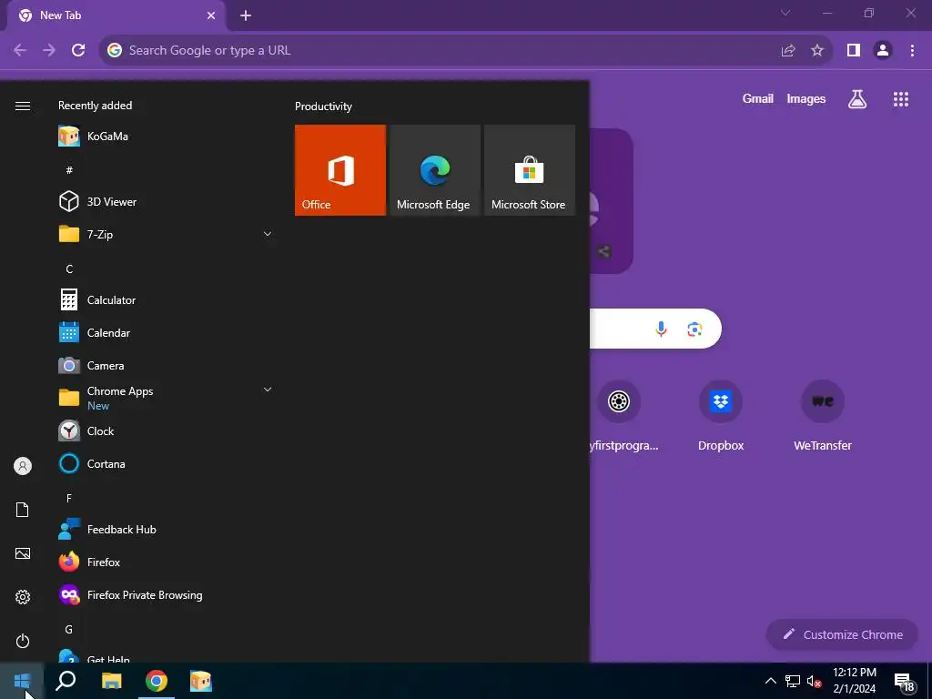The image size is (932, 699).
Task: Bookmark this tab with star icon
Action: point(817,51)
